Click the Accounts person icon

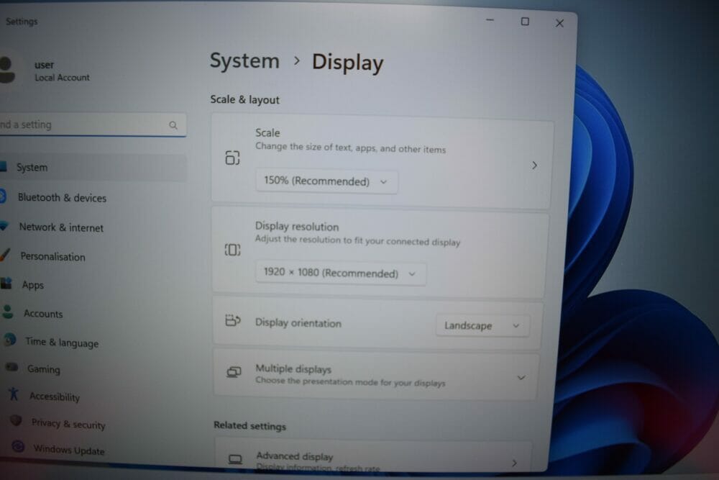[8, 312]
